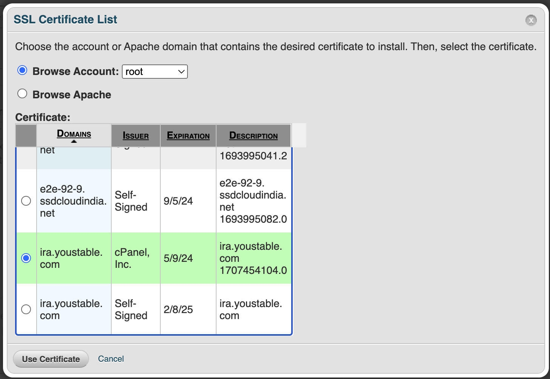550x379 pixels.
Task: Click the Use Certificate button
Action: click(x=51, y=359)
